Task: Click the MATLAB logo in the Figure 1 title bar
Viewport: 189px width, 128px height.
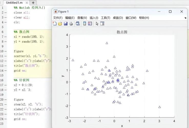Action: coord(55,12)
